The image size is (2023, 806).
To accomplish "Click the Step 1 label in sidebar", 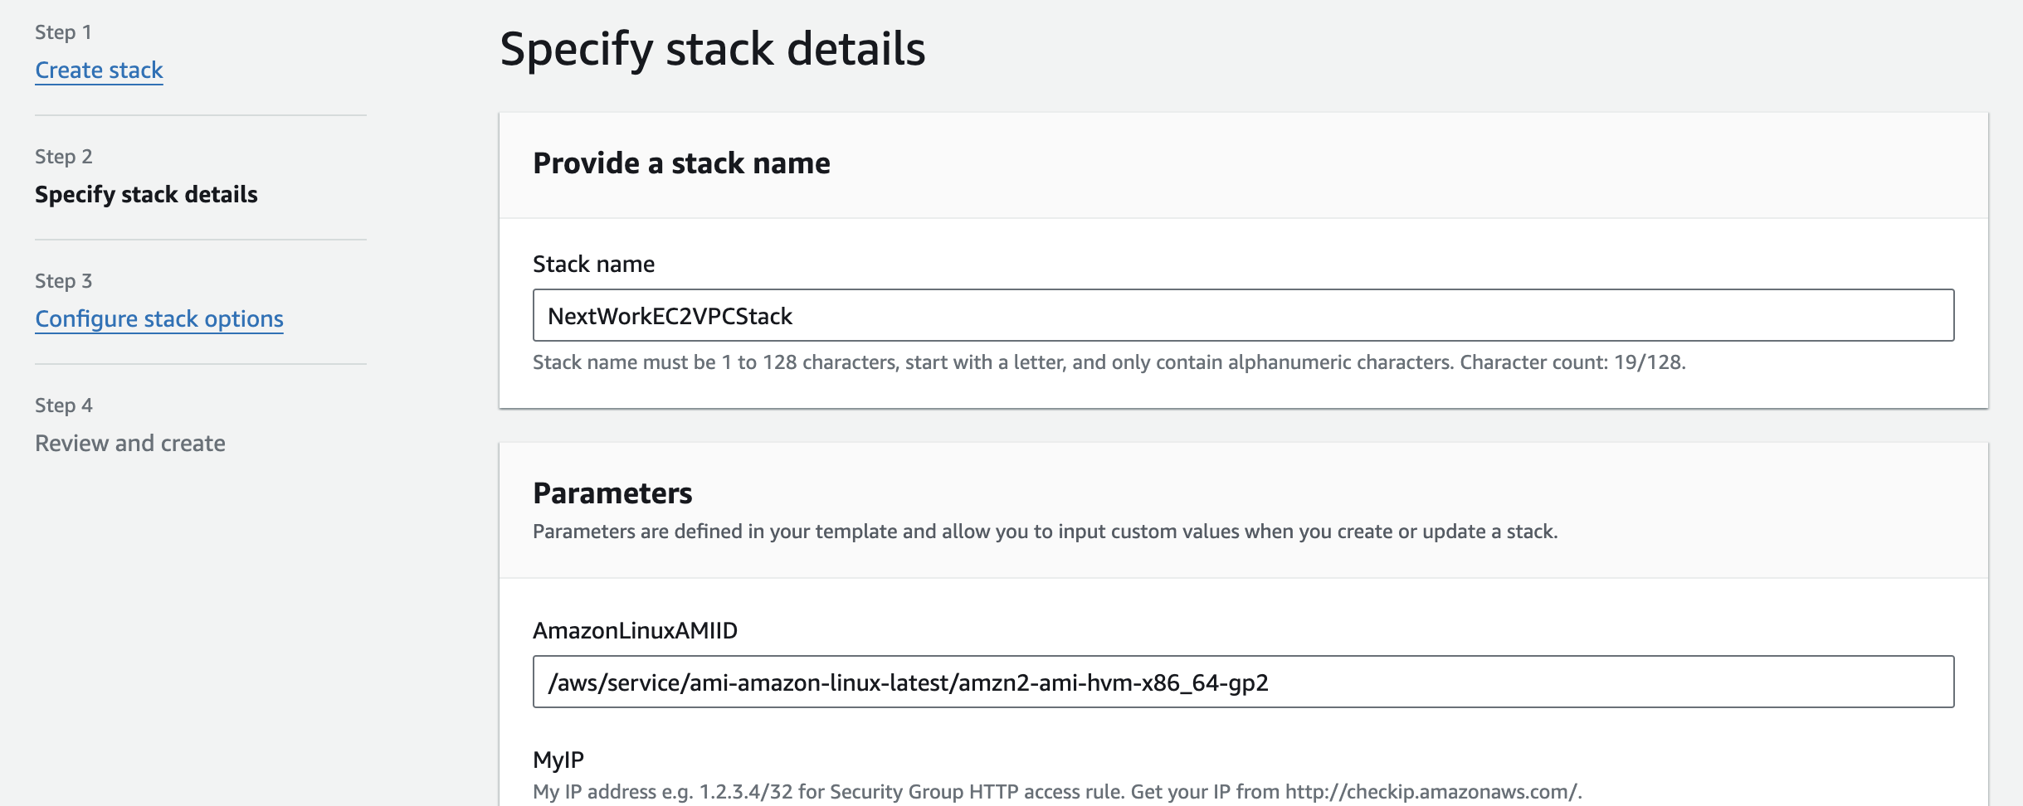I will click(x=63, y=32).
